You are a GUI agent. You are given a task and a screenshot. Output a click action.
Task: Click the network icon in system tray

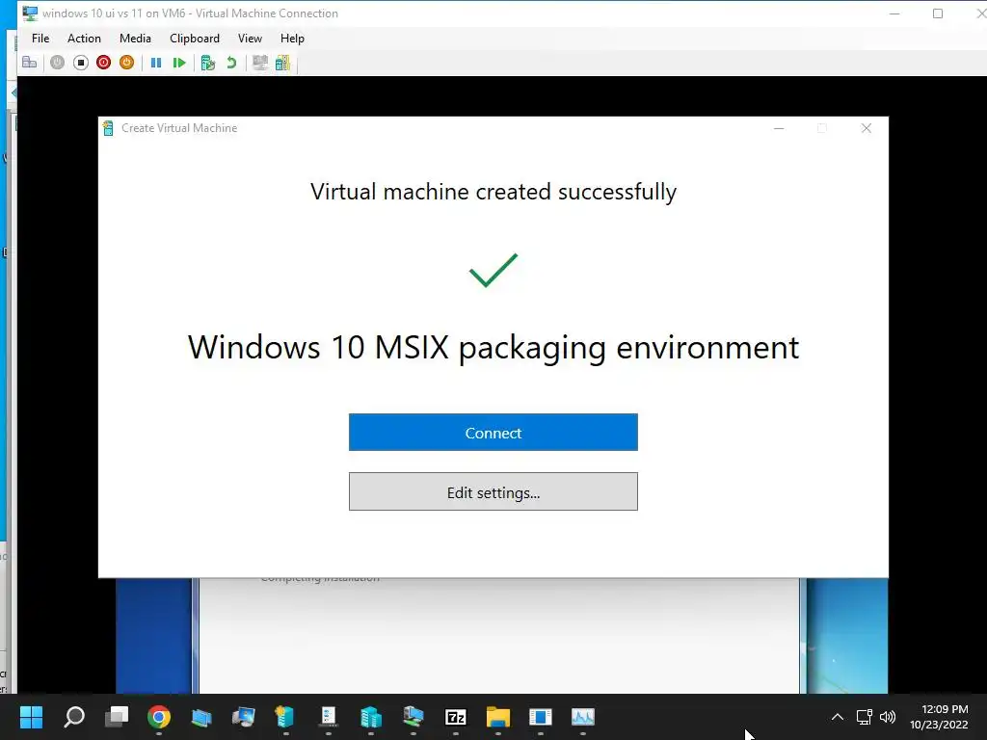(865, 717)
